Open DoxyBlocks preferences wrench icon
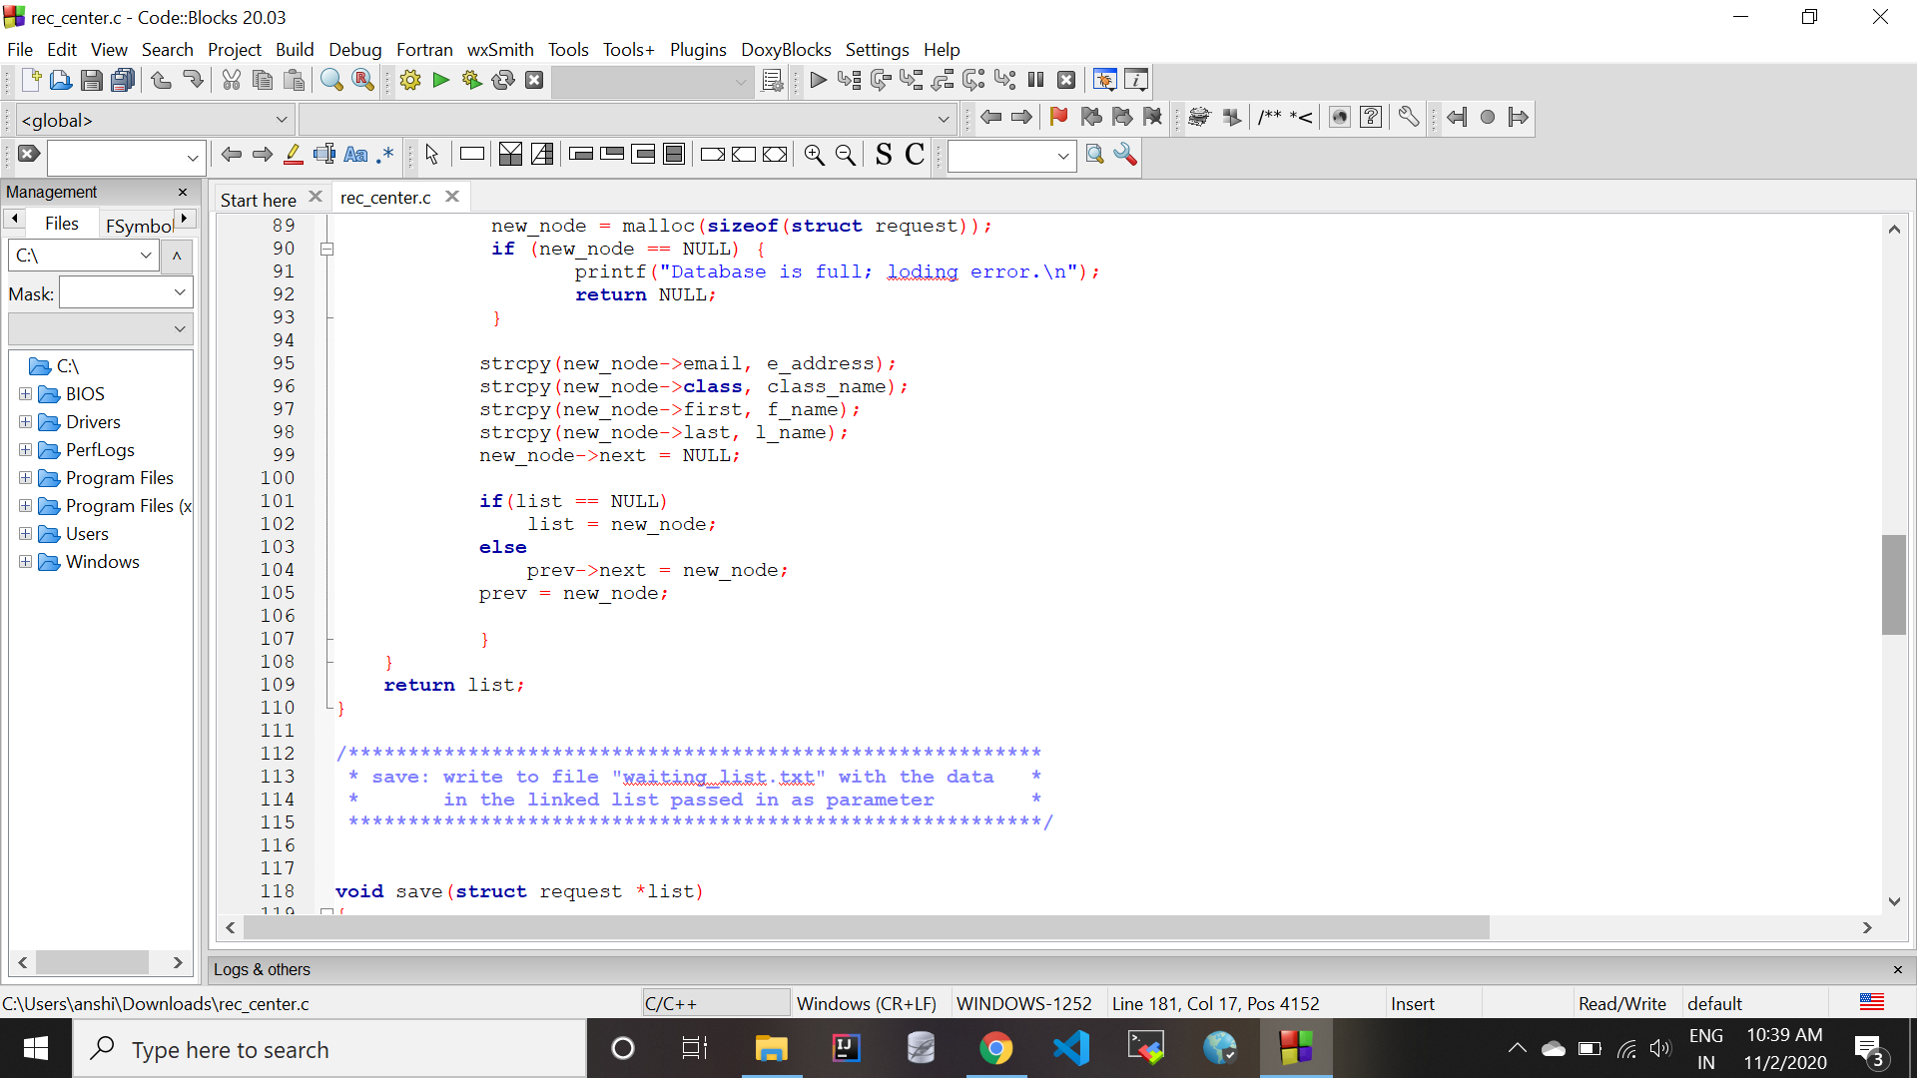 point(1408,117)
